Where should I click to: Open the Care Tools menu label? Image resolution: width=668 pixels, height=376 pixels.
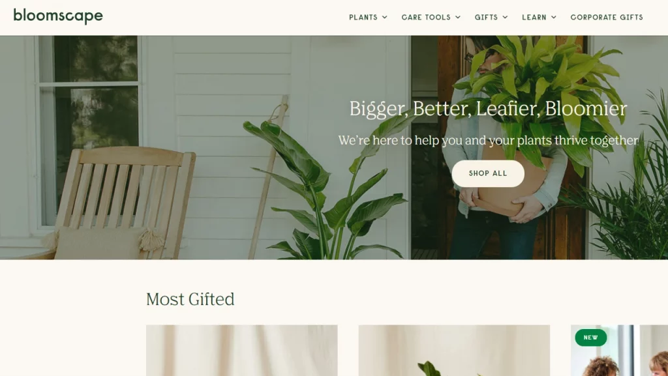tap(426, 18)
